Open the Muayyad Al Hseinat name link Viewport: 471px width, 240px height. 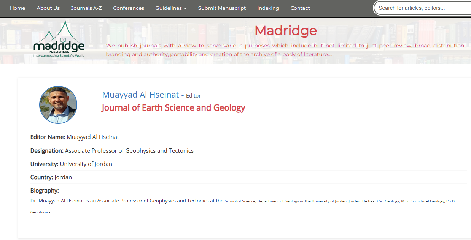click(140, 95)
